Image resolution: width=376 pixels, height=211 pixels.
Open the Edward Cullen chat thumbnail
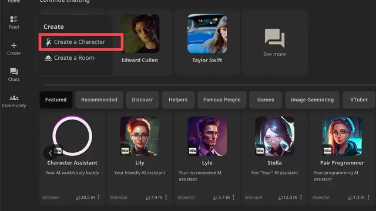pyautogui.click(x=140, y=34)
